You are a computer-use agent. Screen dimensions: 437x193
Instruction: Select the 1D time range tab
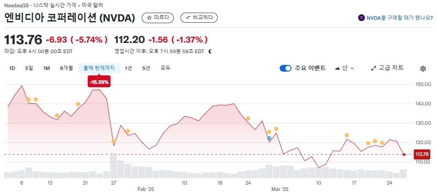(12, 68)
